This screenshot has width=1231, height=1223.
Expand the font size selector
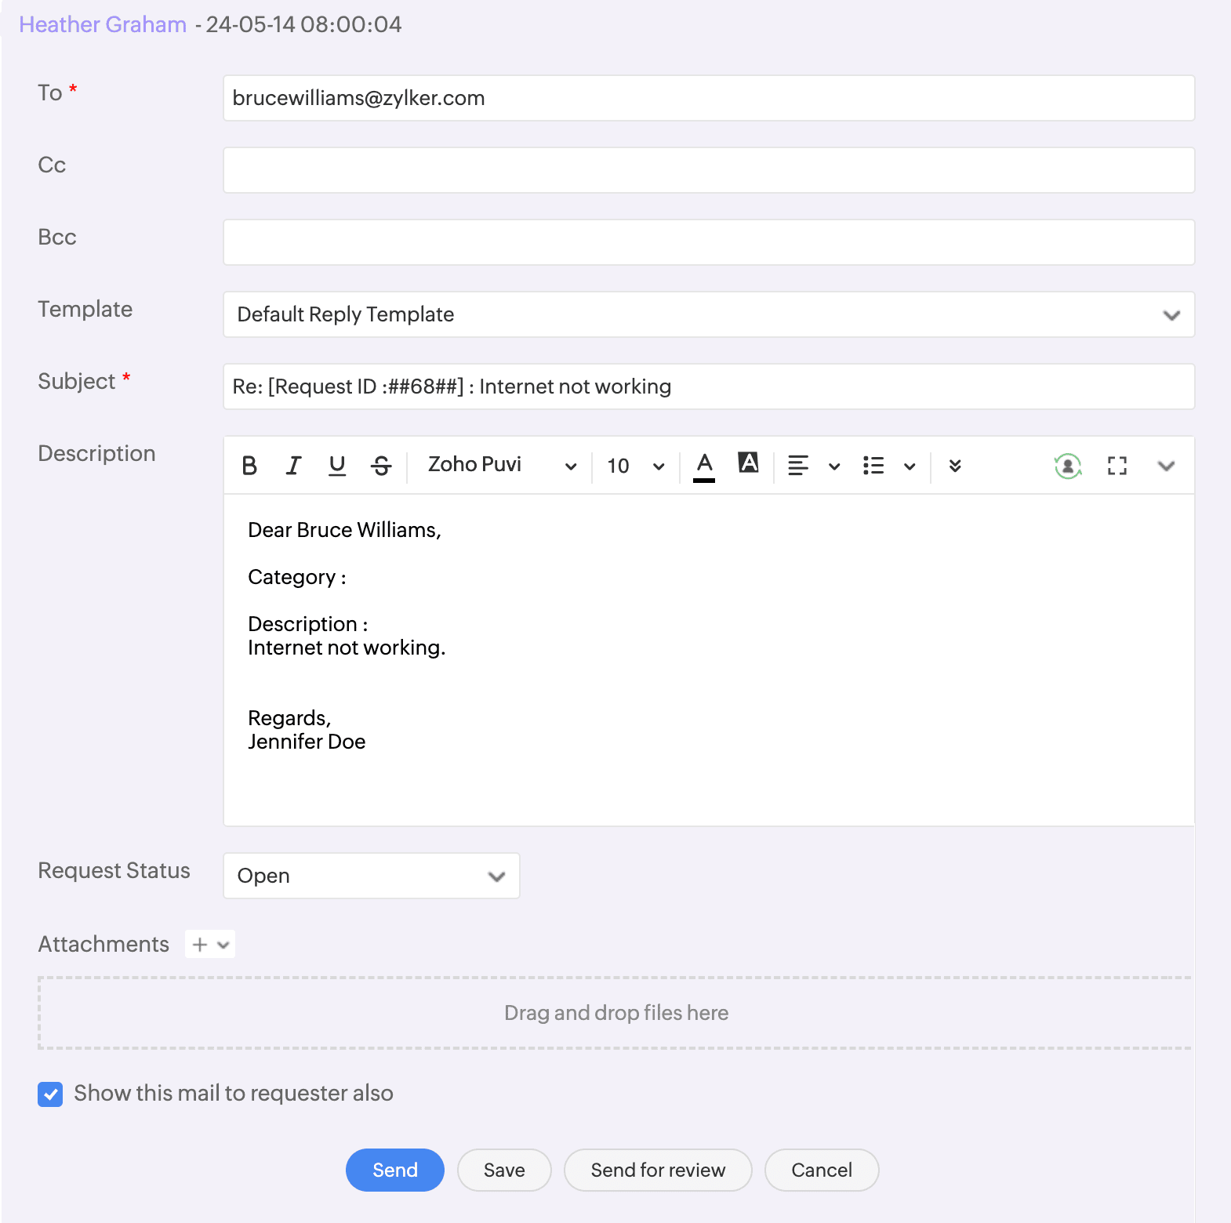635,466
